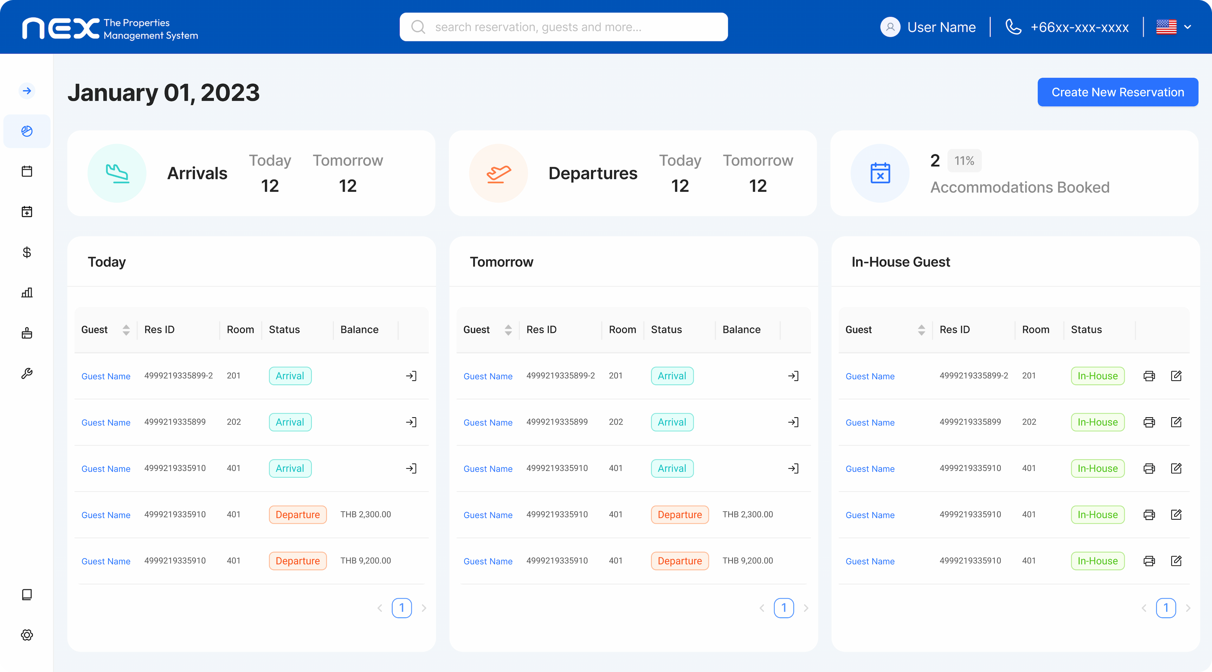This screenshot has width=1212, height=672.
Task: Open the dashboard pie chart icon
Action: (x=27, y=131)
